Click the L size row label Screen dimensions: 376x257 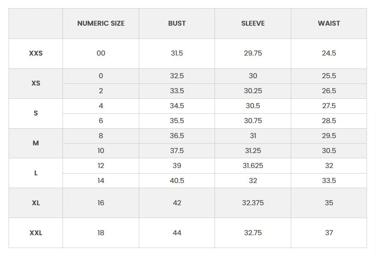tap(36, 173)
